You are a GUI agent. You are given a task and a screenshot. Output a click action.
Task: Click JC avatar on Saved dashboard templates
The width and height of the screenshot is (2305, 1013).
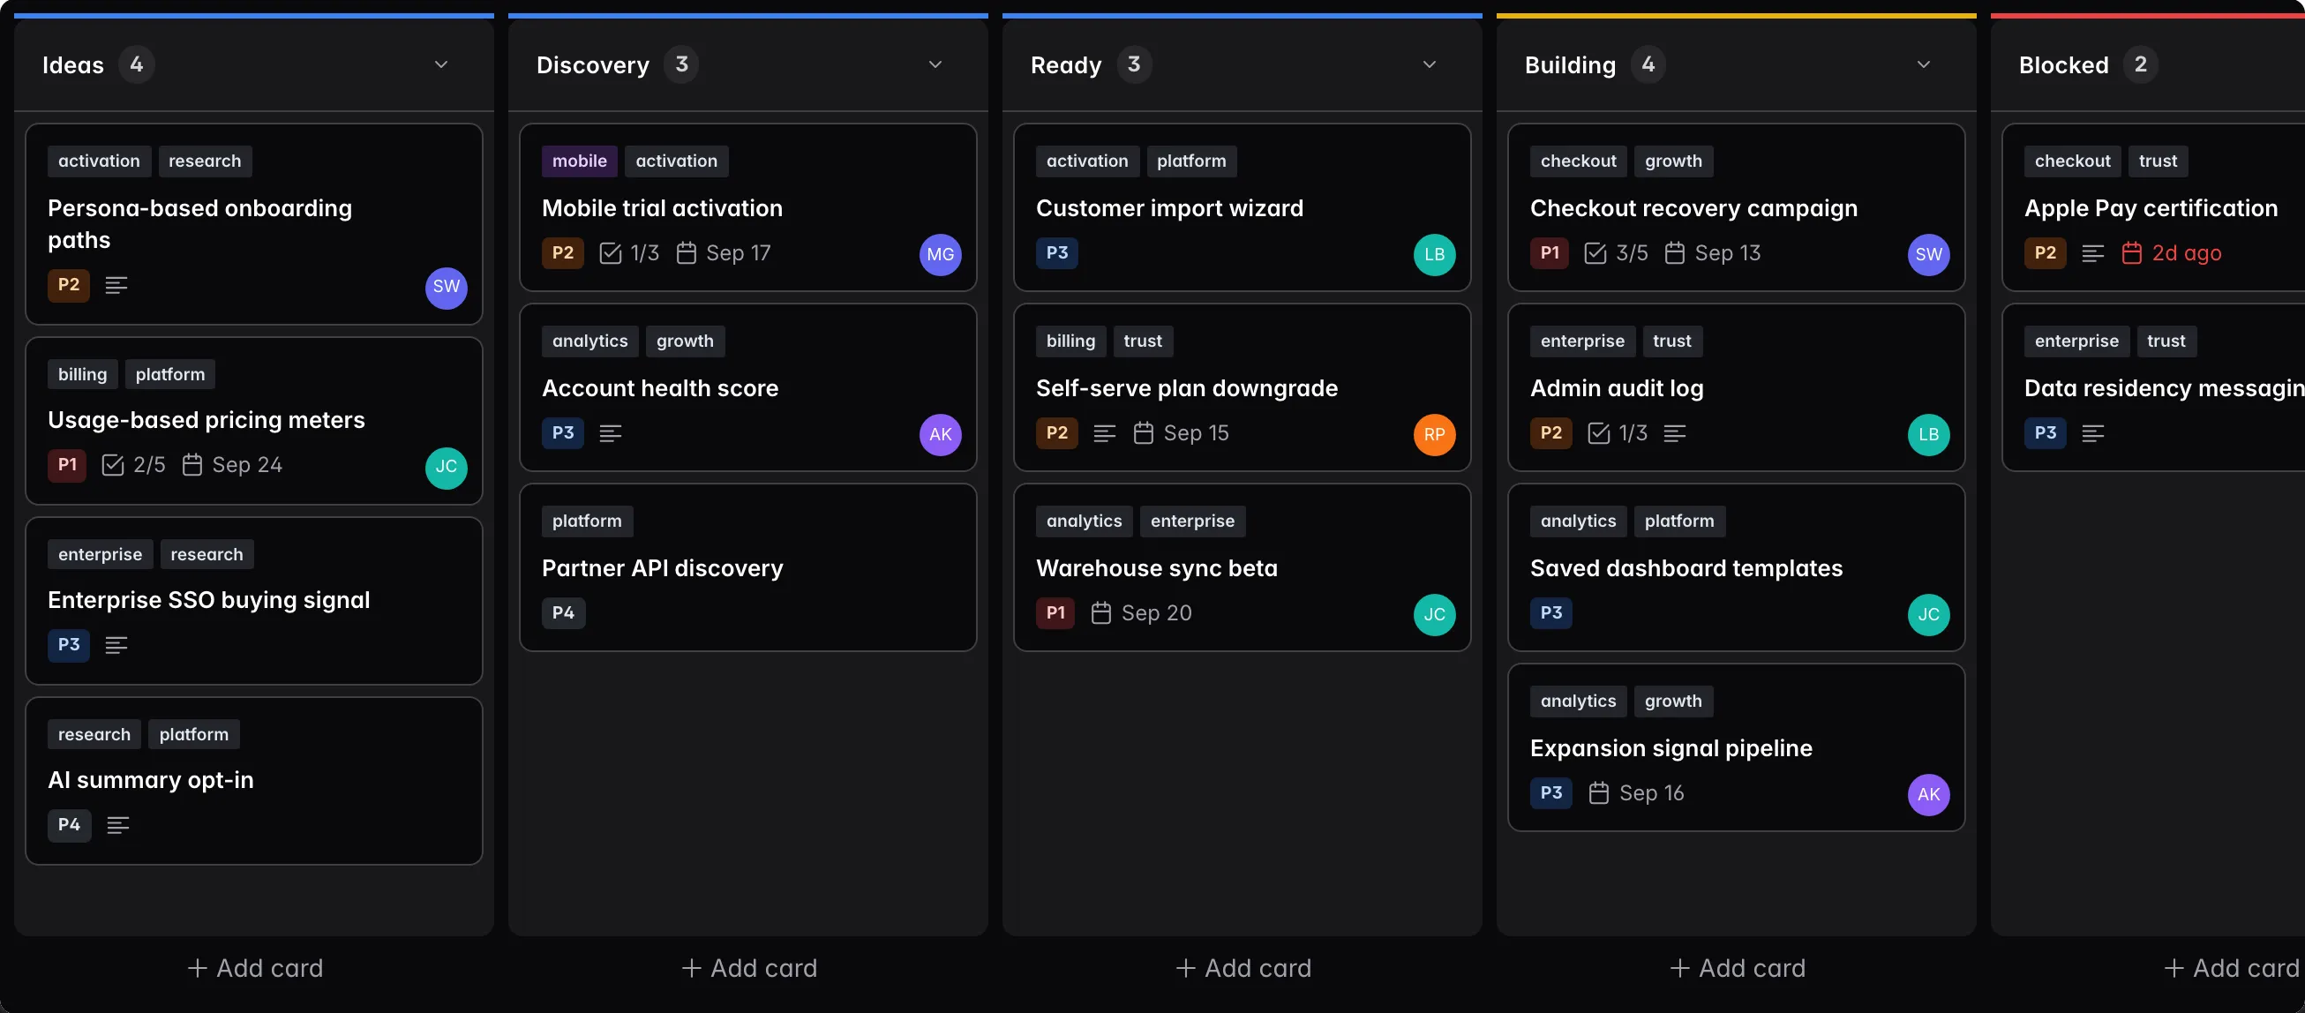(1928, 615)
